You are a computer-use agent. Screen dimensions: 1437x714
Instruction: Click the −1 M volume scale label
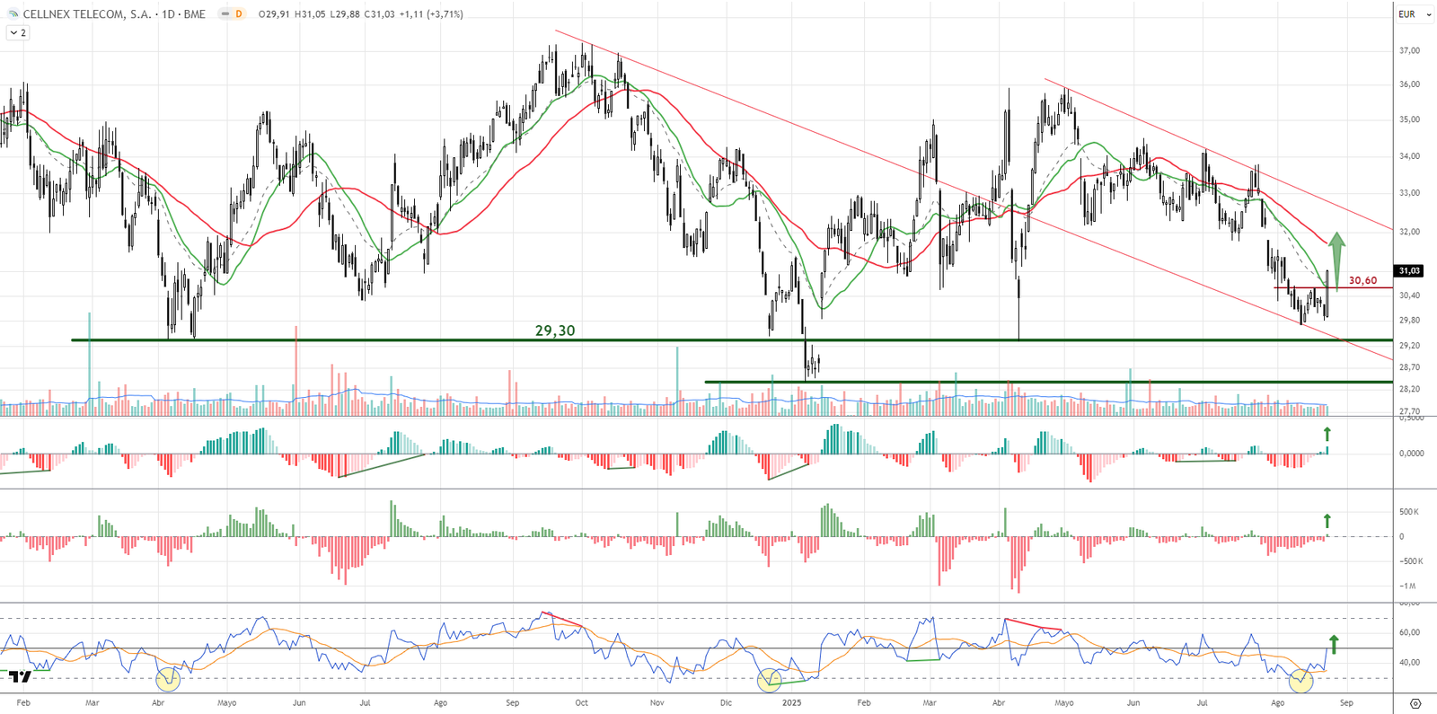click(1408, 586)
